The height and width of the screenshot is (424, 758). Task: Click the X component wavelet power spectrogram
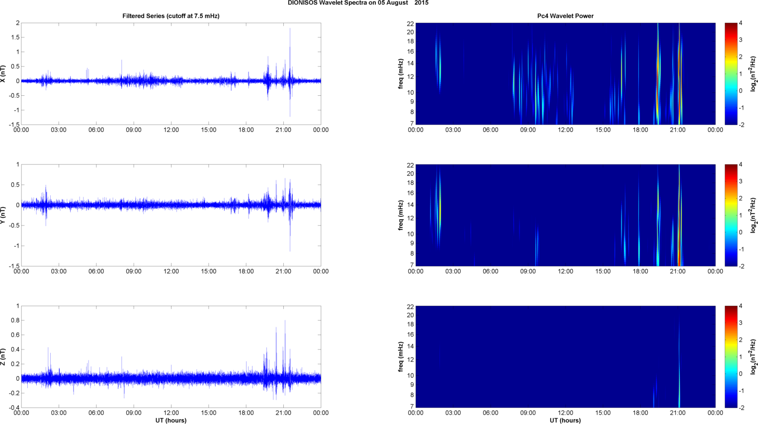pos(565,74)
